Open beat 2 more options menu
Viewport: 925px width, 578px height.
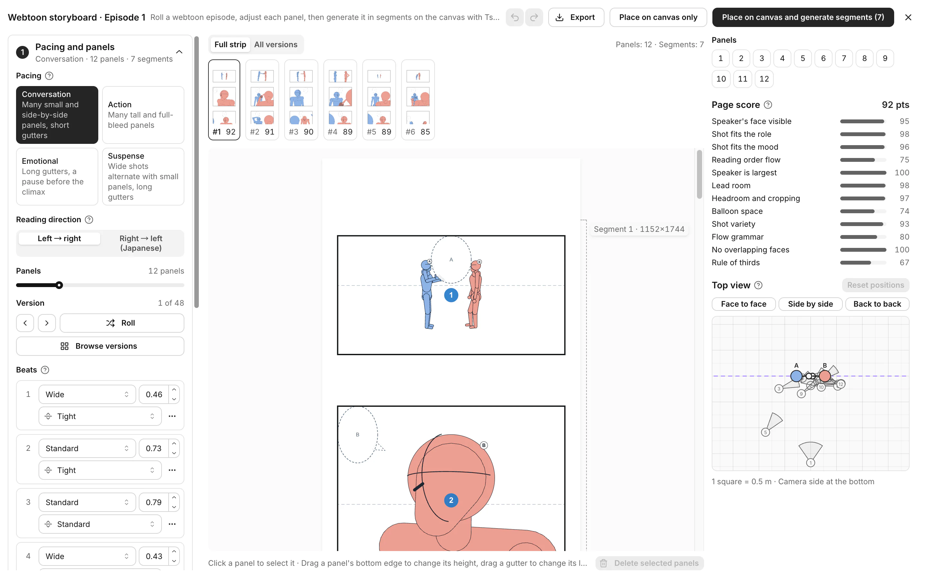coord(172,470)
